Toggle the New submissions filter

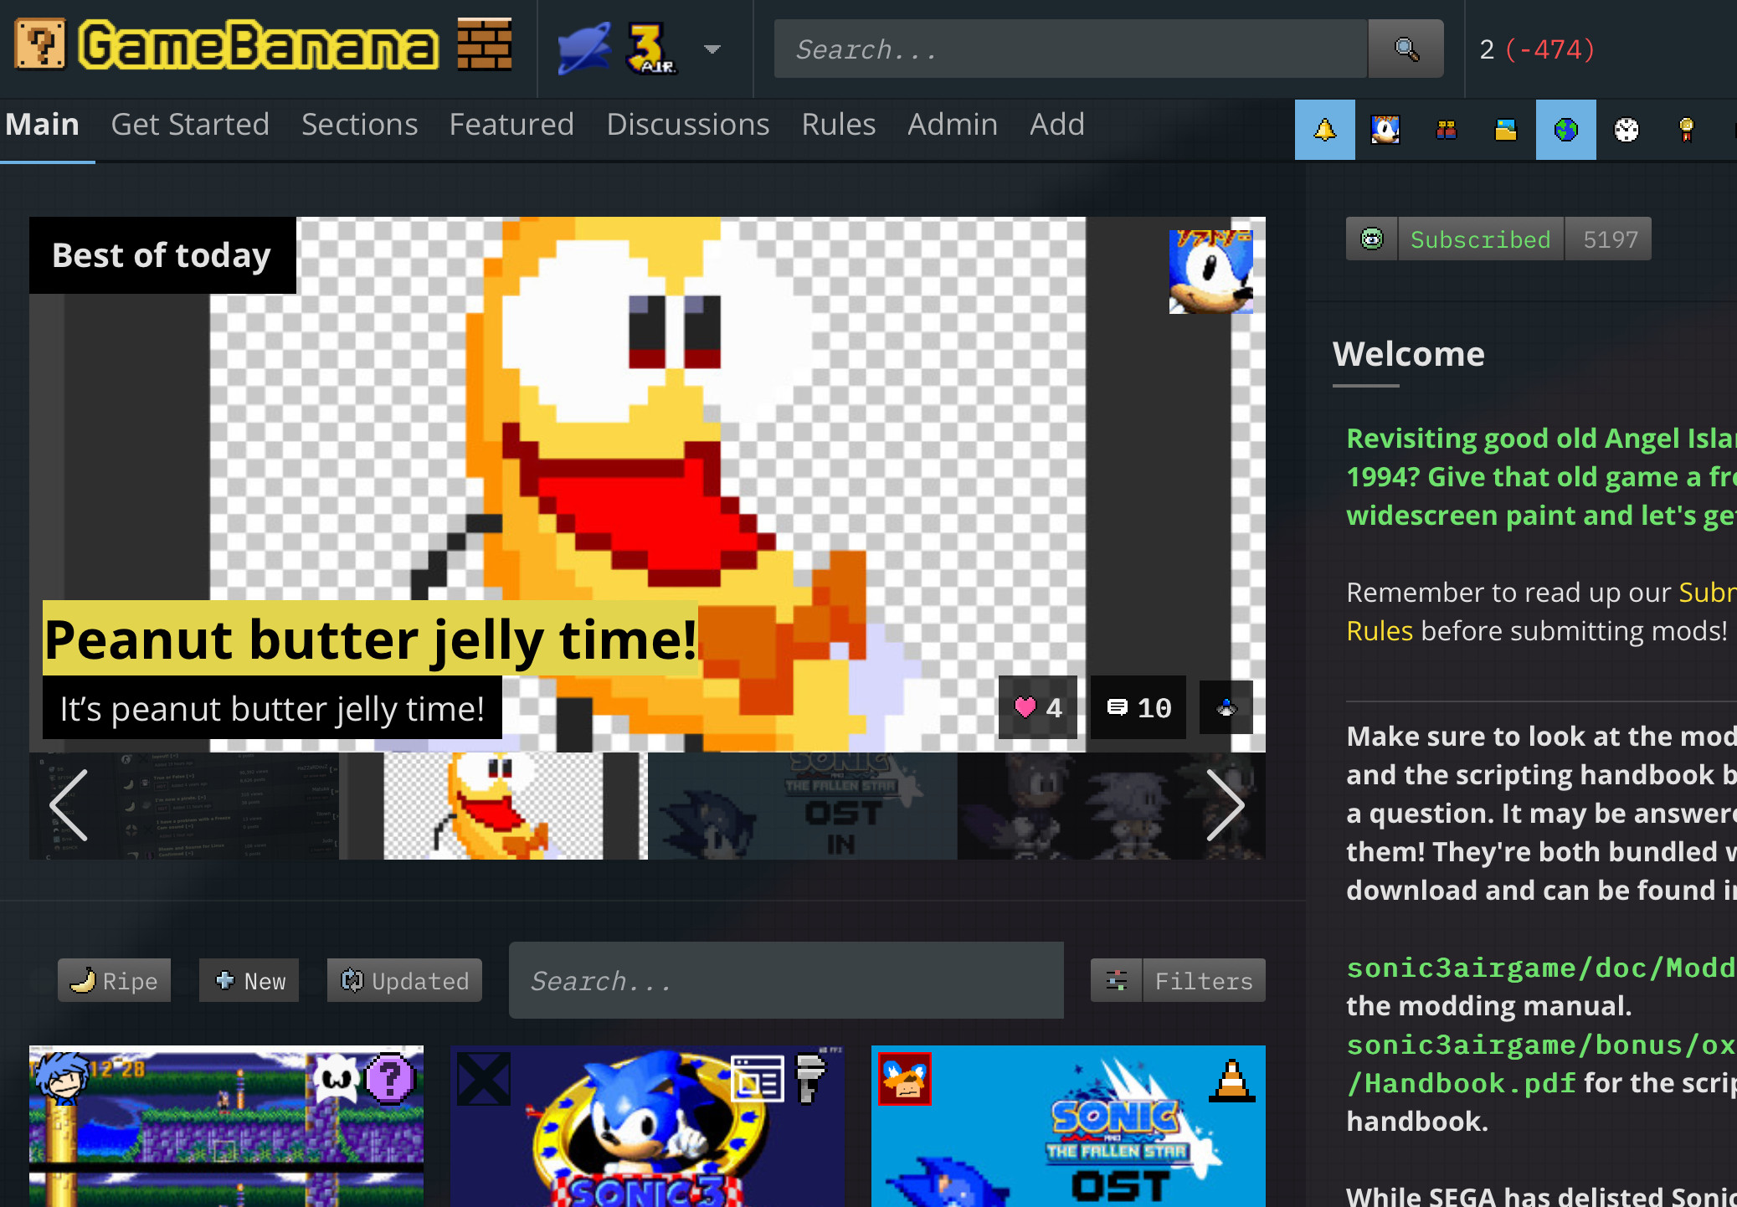pyautogui.click(x=249, y=980)
